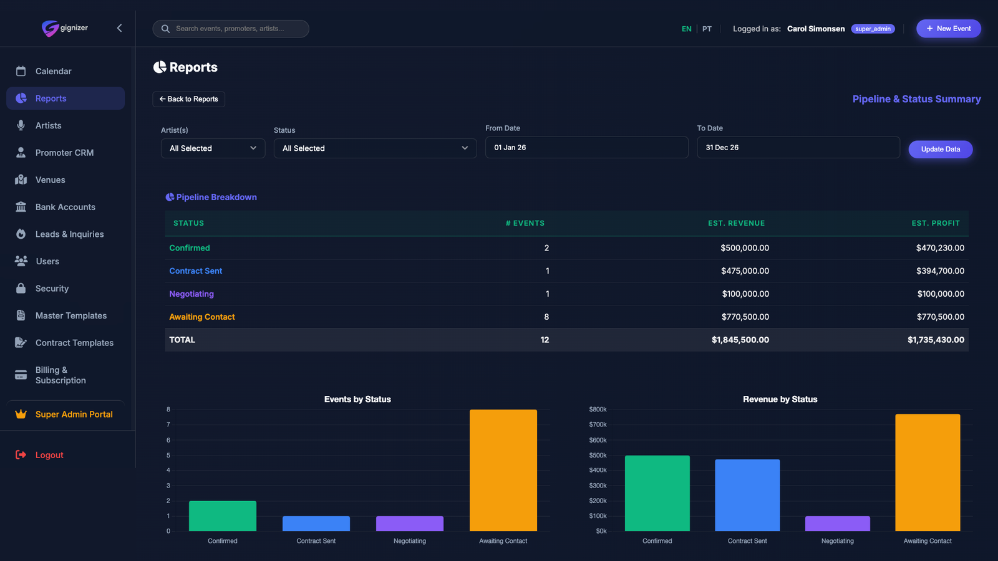Viewport: 998px width, 561px height.
Task: Click the Billing & Subscription card icon
Action: [x=21, y=375]
